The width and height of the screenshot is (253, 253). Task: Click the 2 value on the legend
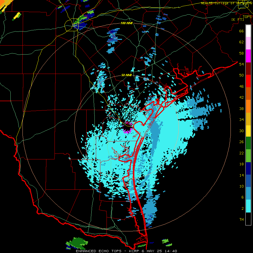pyautogui.click(x=243, y=209)
